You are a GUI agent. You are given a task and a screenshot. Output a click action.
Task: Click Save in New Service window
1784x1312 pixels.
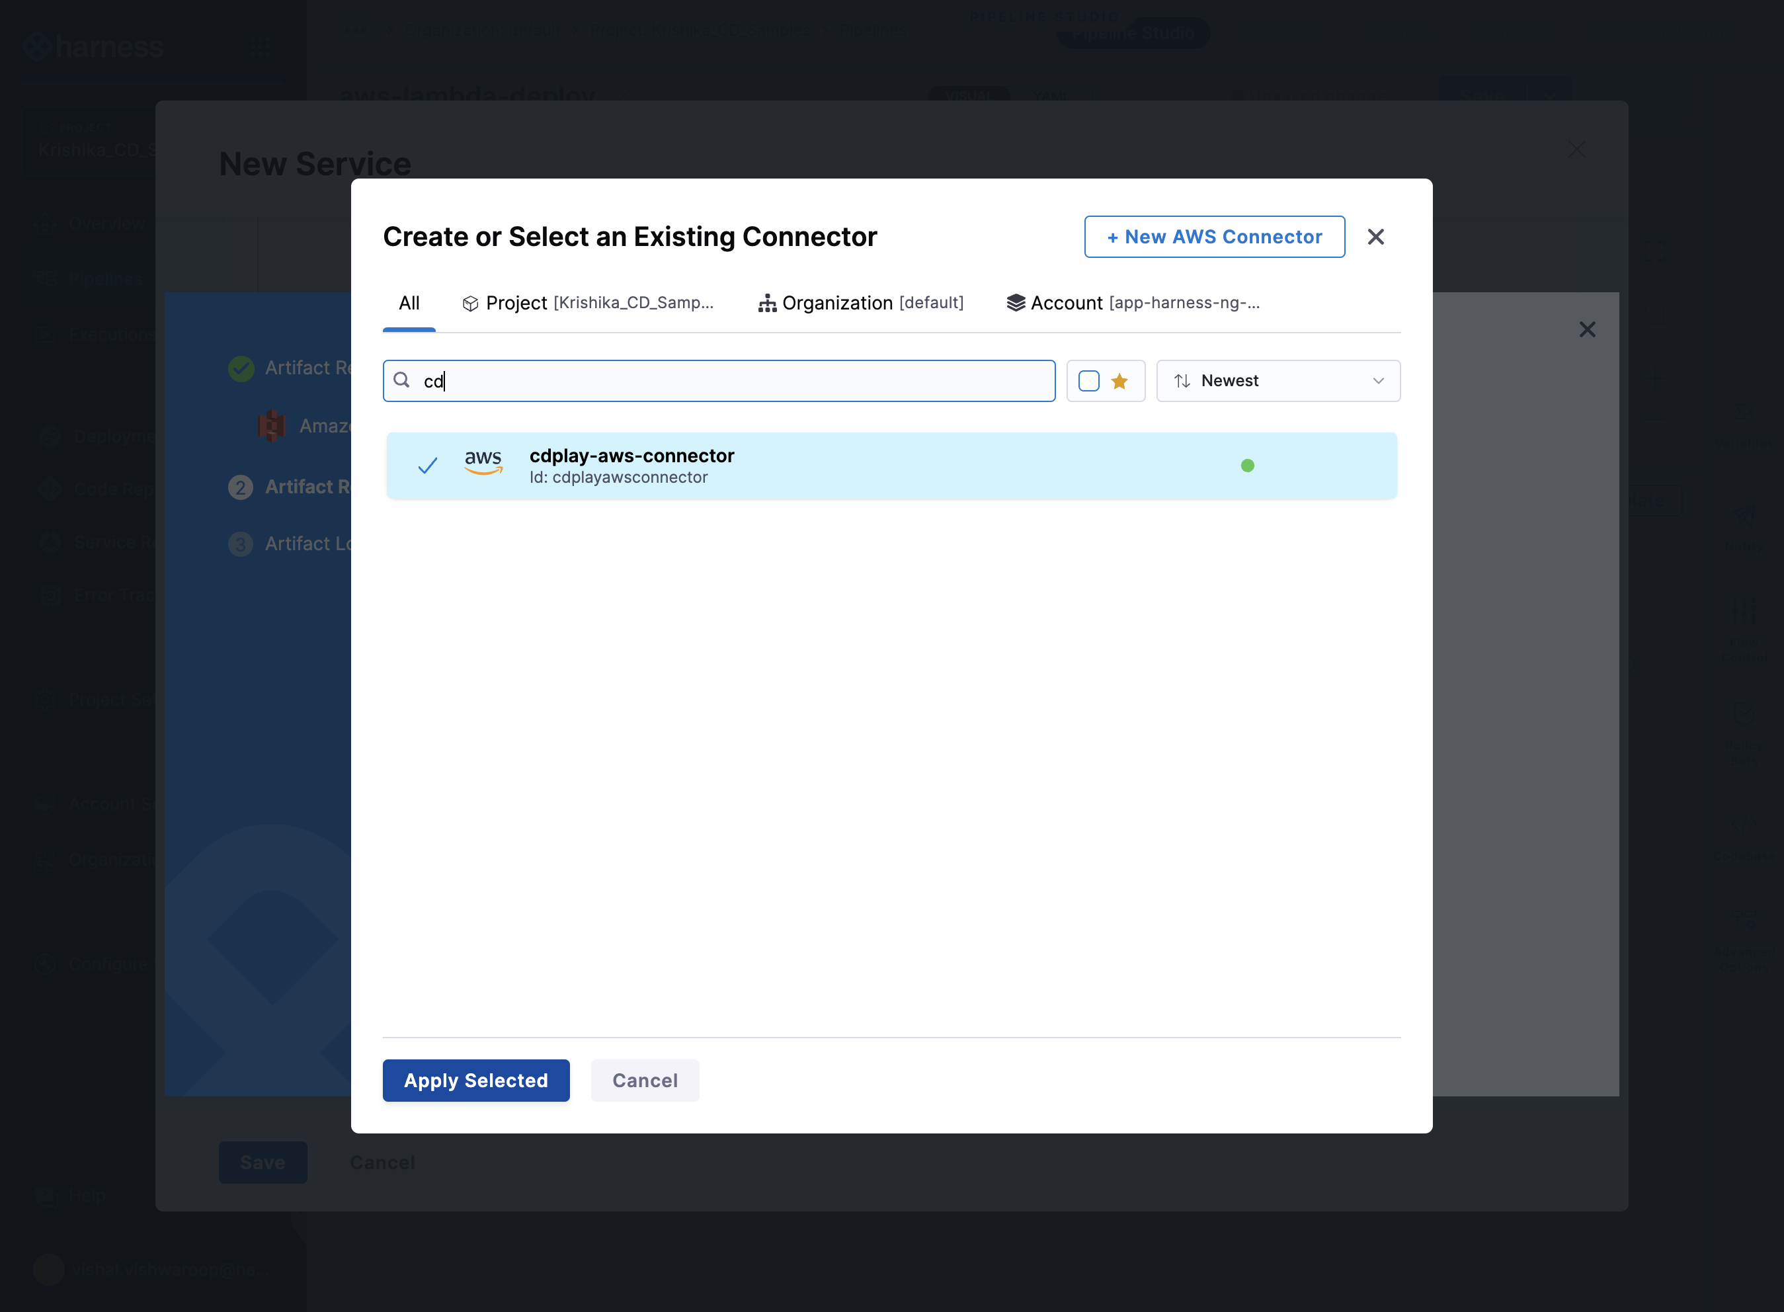(263, 1163)
